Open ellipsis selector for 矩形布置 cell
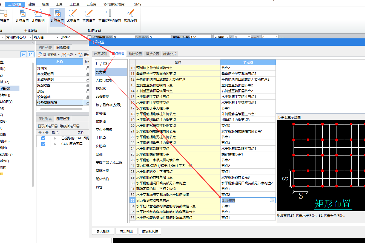Screen dimensions: 365x243 point(272,200)
